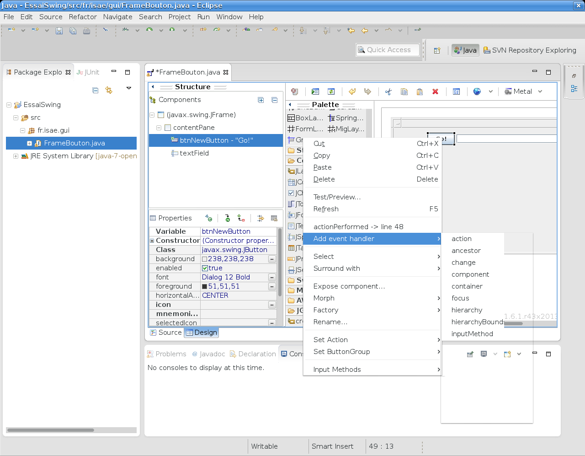
Task: Choose Morph in the context menu
Action: 372,298
